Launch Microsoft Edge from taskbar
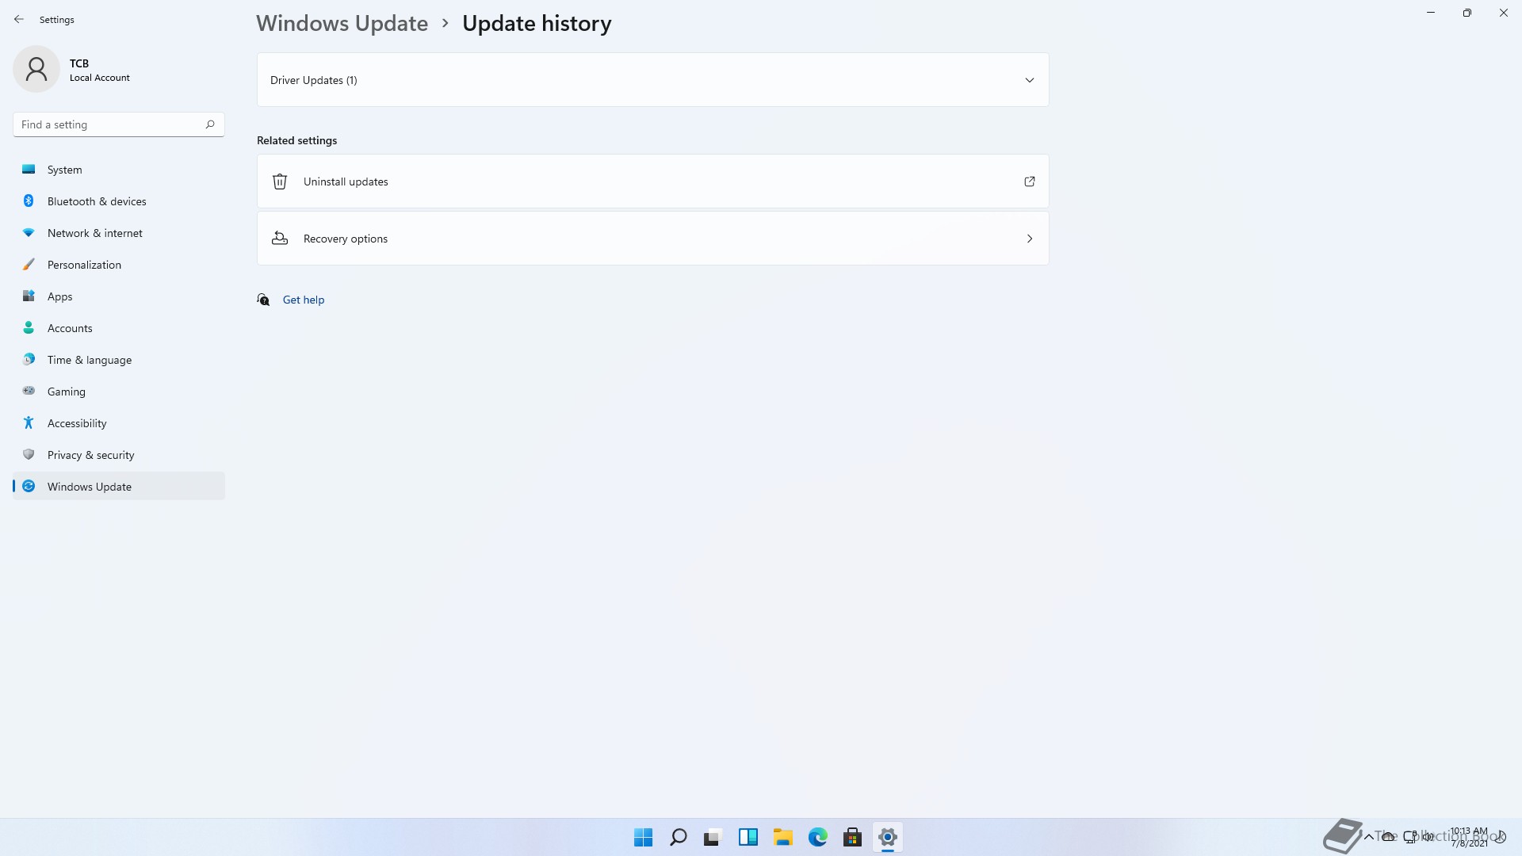Viewport: 1522px width, 856px height. coord(817,837)
